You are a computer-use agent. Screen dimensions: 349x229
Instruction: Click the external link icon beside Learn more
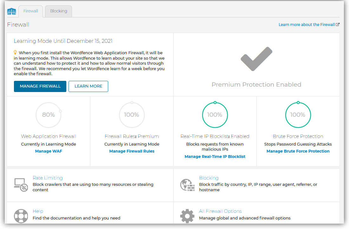338,24
